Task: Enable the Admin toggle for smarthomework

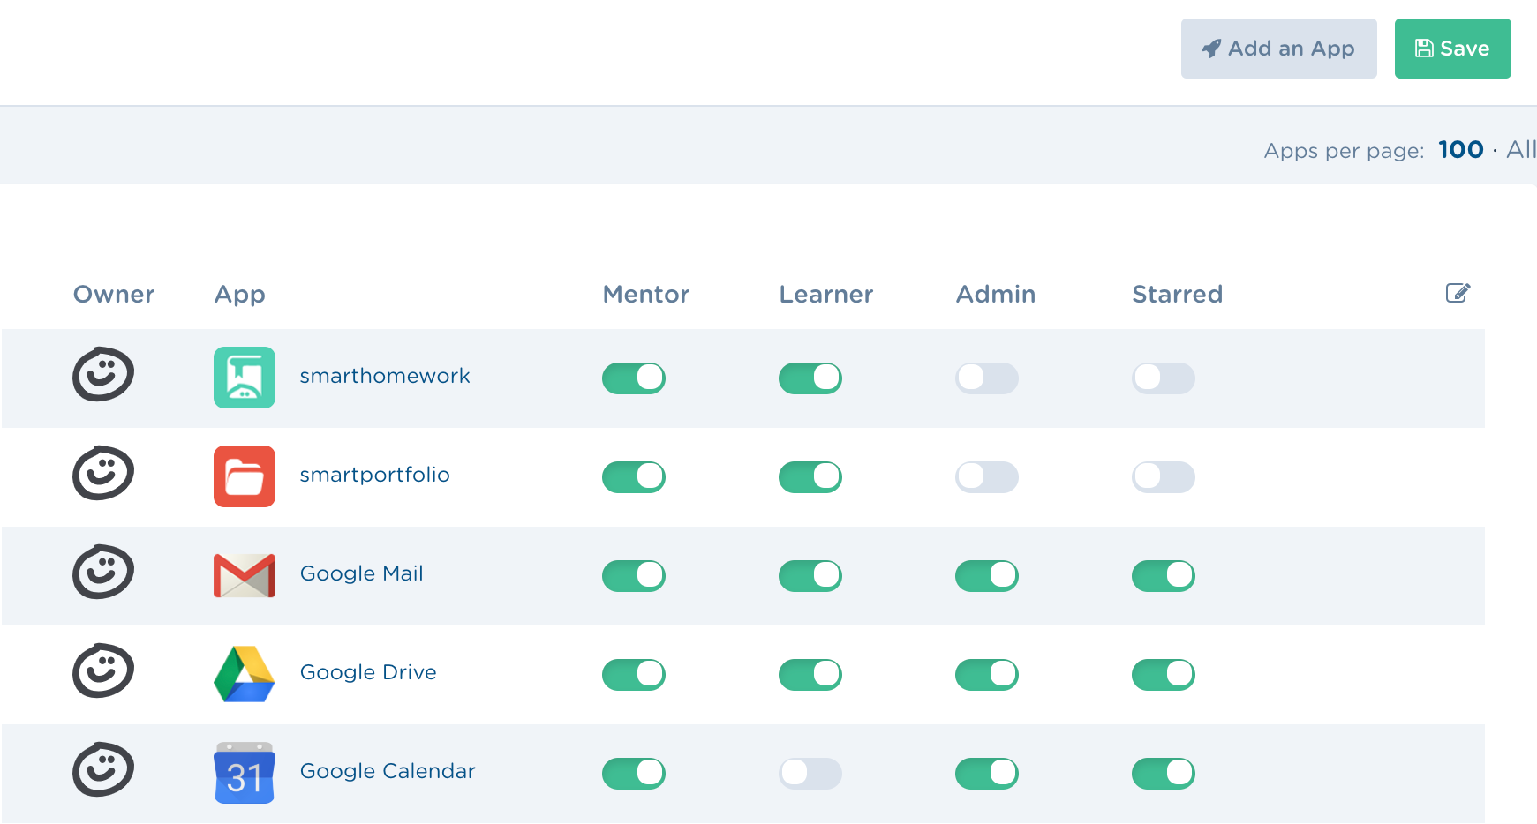Action: point(986,378)
